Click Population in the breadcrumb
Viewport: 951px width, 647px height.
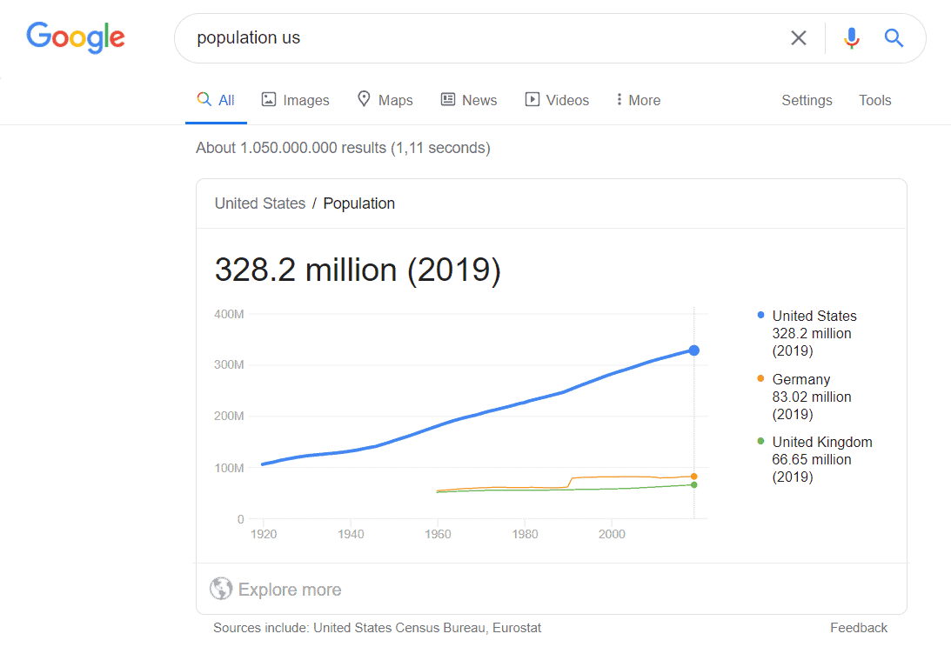pyautogui.click(x=358, y=203)
